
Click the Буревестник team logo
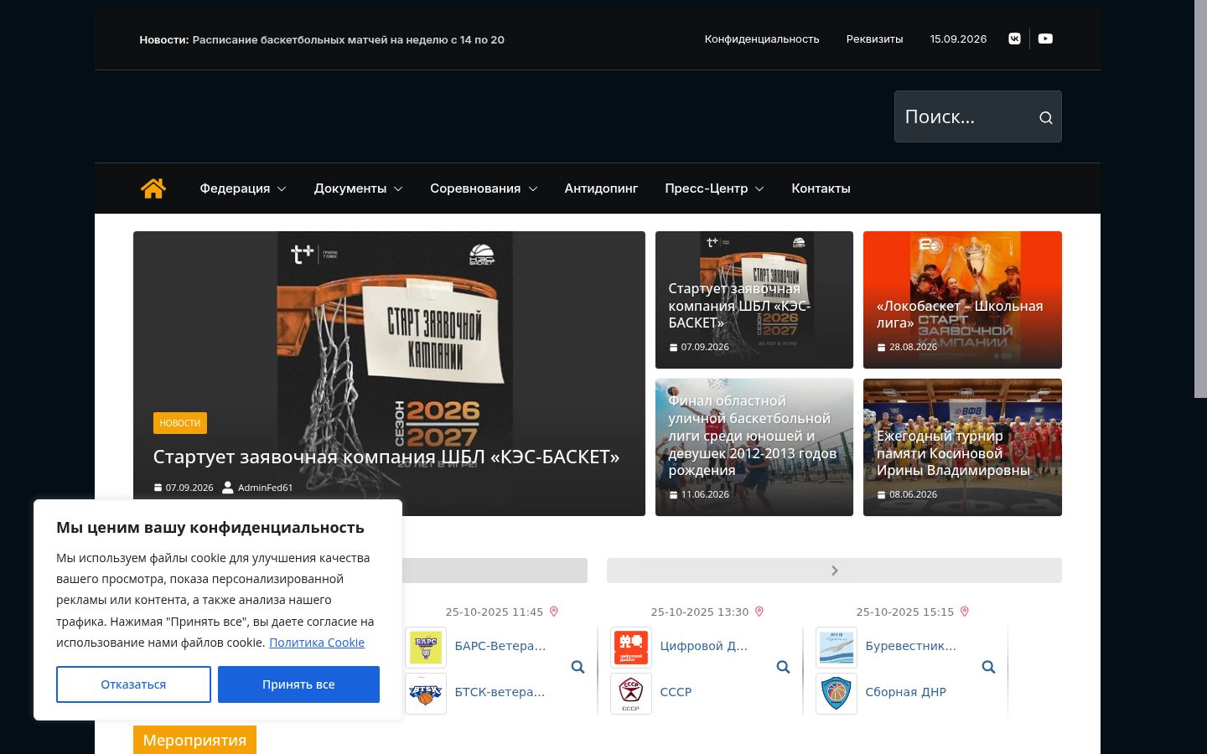[x=837, y=648]
